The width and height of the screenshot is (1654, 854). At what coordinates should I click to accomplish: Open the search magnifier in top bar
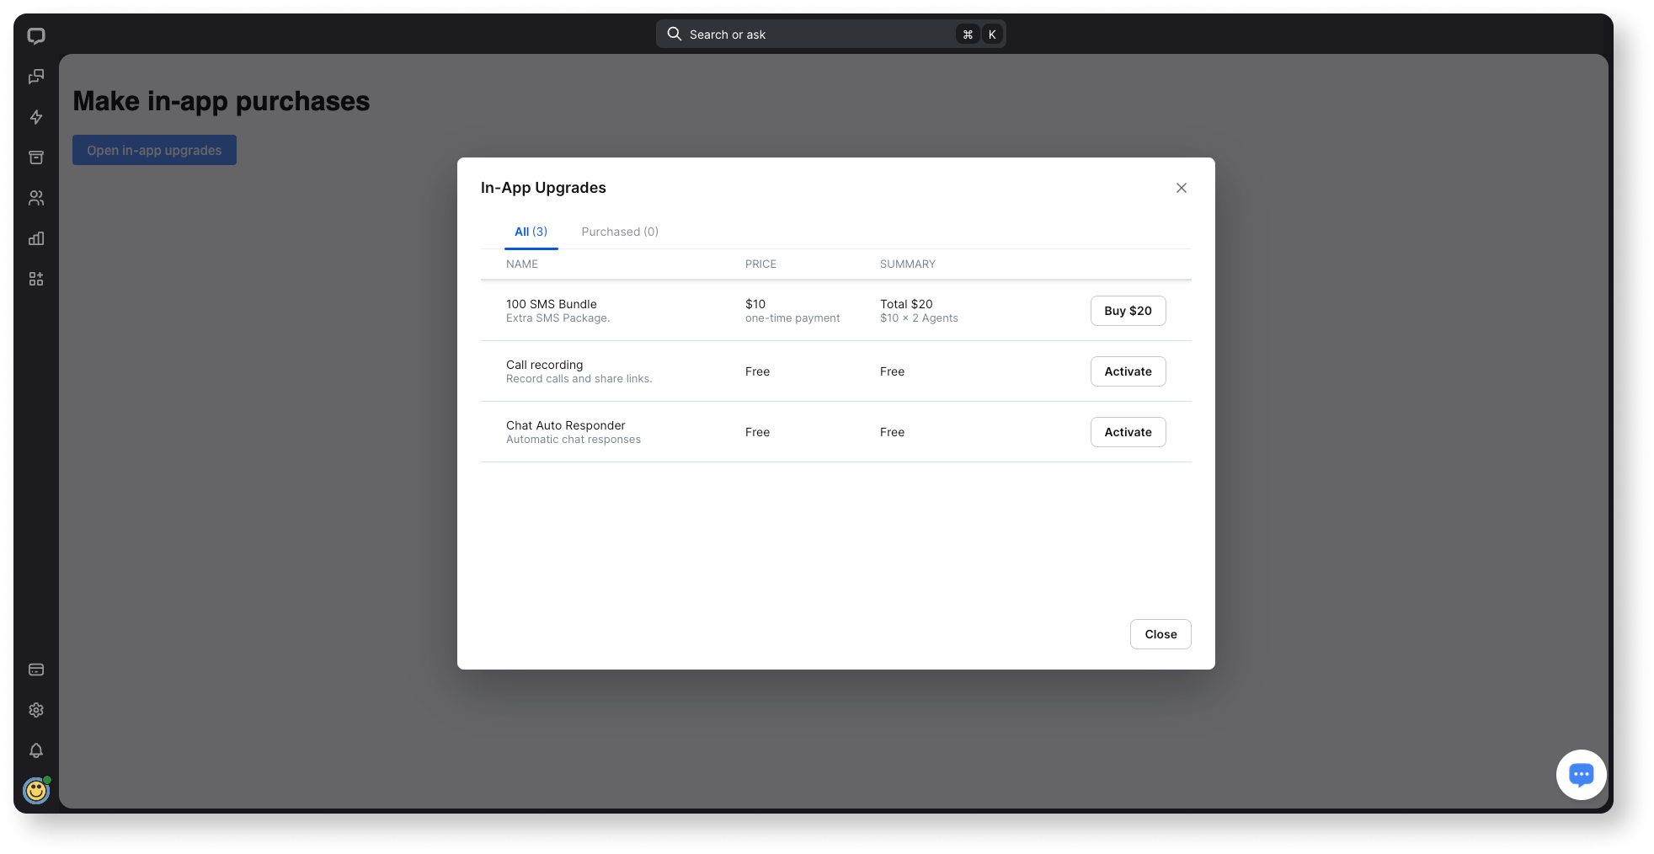674,34
